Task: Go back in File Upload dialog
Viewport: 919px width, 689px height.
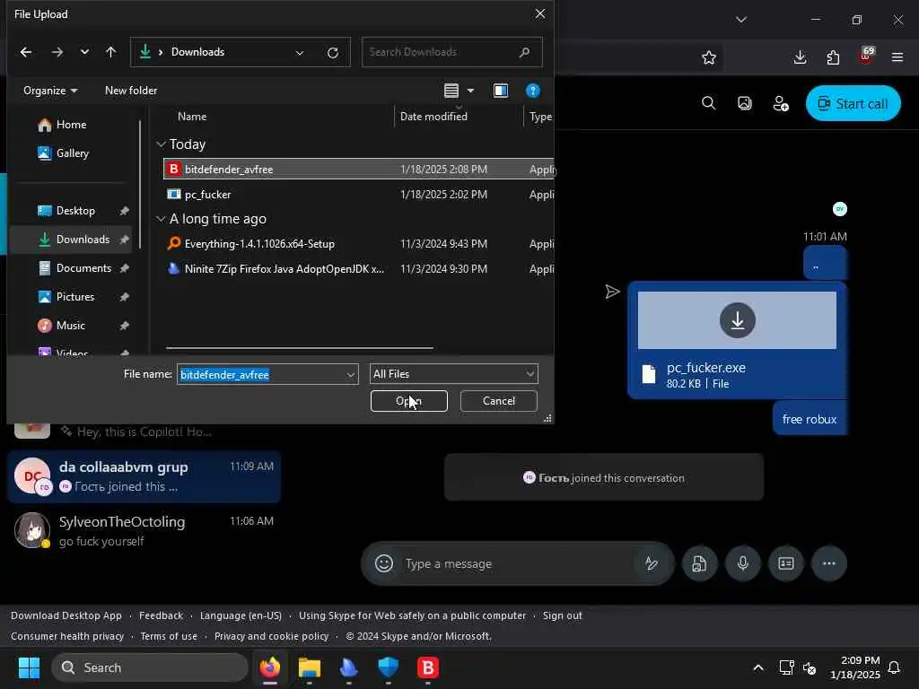Action: pos(26,52)
